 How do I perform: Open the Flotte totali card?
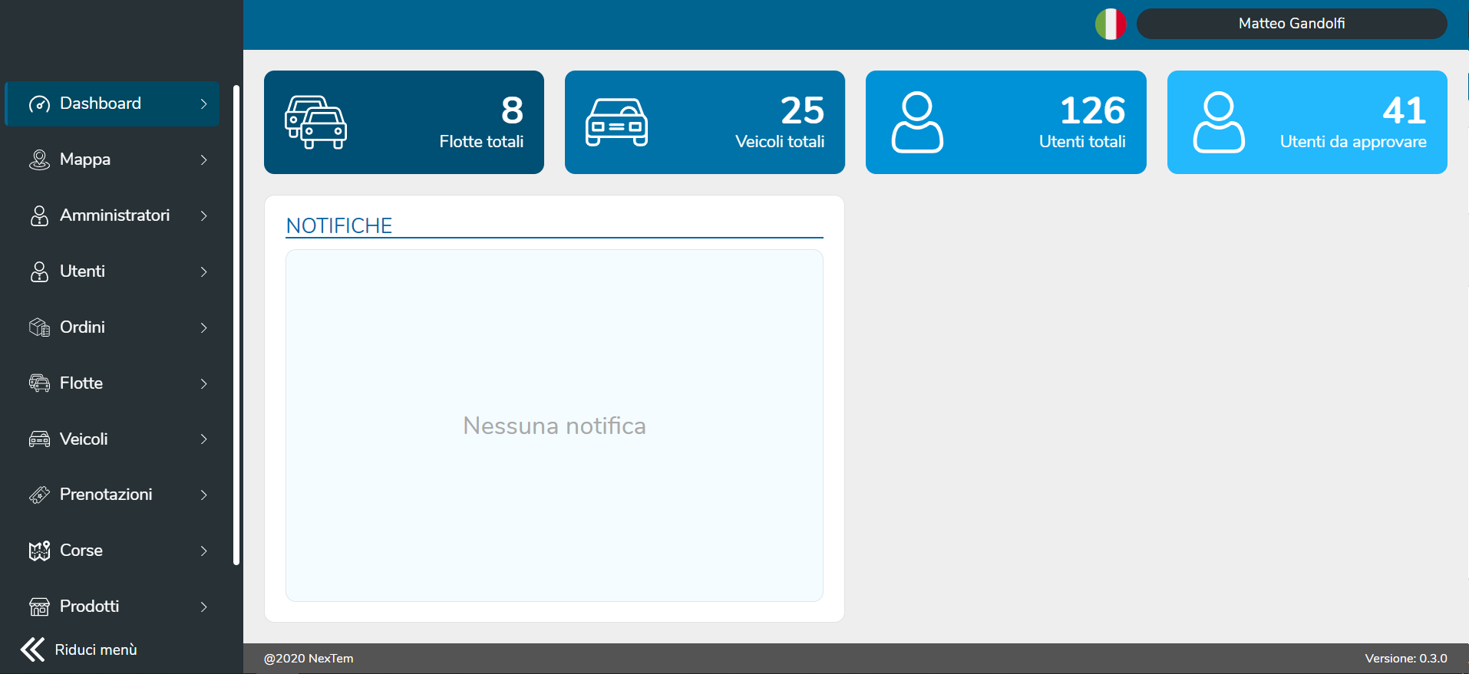(x=404, y=123)
